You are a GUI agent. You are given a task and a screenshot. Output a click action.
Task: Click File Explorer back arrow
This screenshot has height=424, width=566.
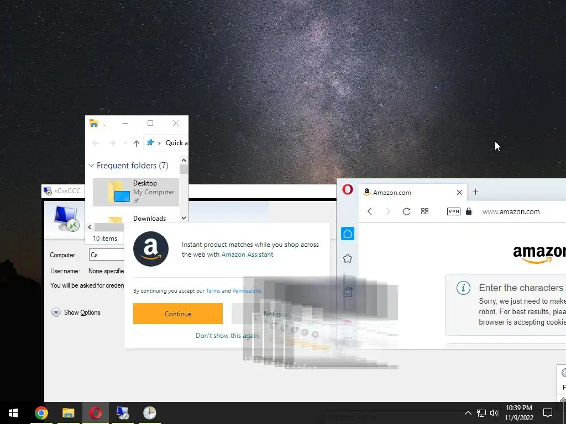[96, 143]
